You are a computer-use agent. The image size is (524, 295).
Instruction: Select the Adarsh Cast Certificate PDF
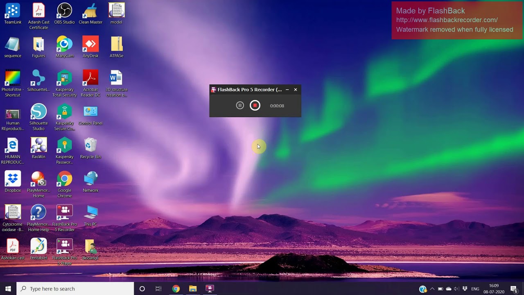(38, 16)
